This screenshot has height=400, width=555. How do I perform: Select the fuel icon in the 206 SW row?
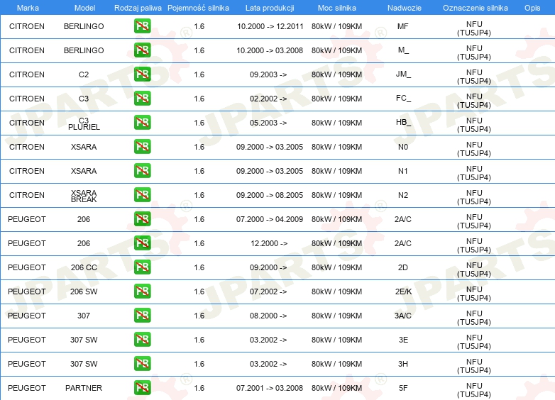click(142, 291)
